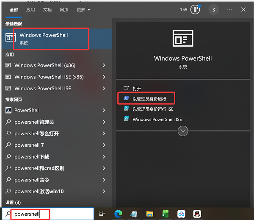
Task: Switch to the 应用 tab
Action: [x=30, y=10]
